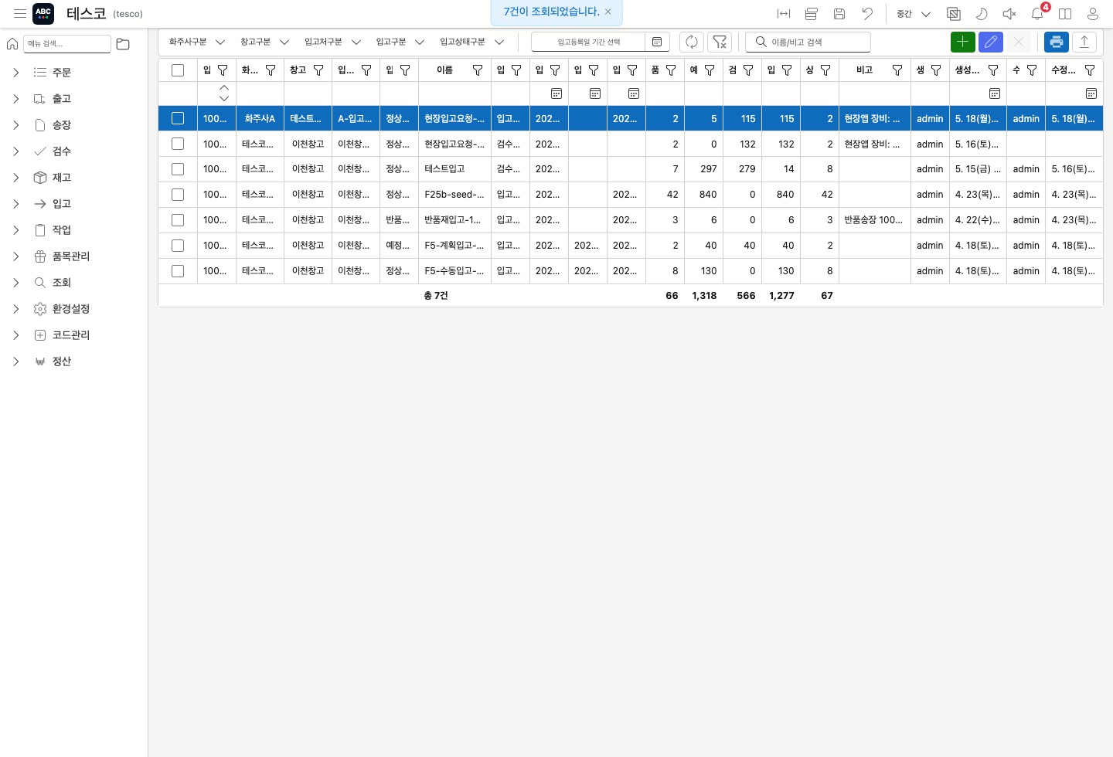The image size is (1113, 757).
Task: Open notifications bell with badge 4
Action: pyautogui.click(x=1037, y=14)
